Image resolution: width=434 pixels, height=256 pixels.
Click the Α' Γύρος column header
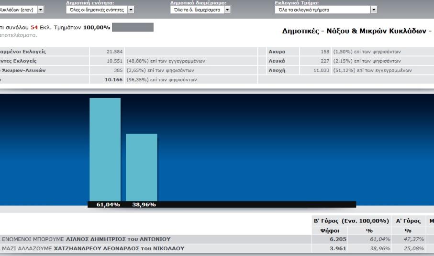pos(408,221)
